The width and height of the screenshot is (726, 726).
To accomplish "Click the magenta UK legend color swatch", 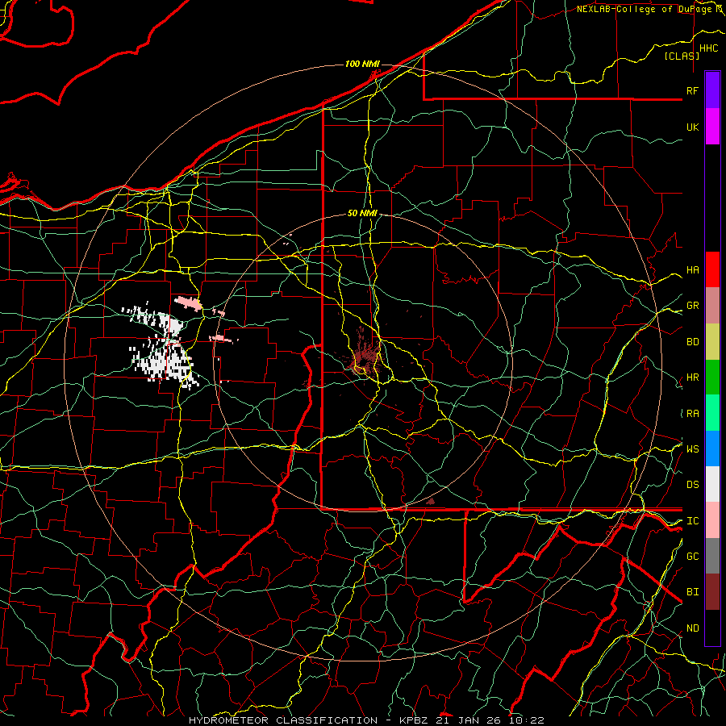I will click(x=712, y=127).
